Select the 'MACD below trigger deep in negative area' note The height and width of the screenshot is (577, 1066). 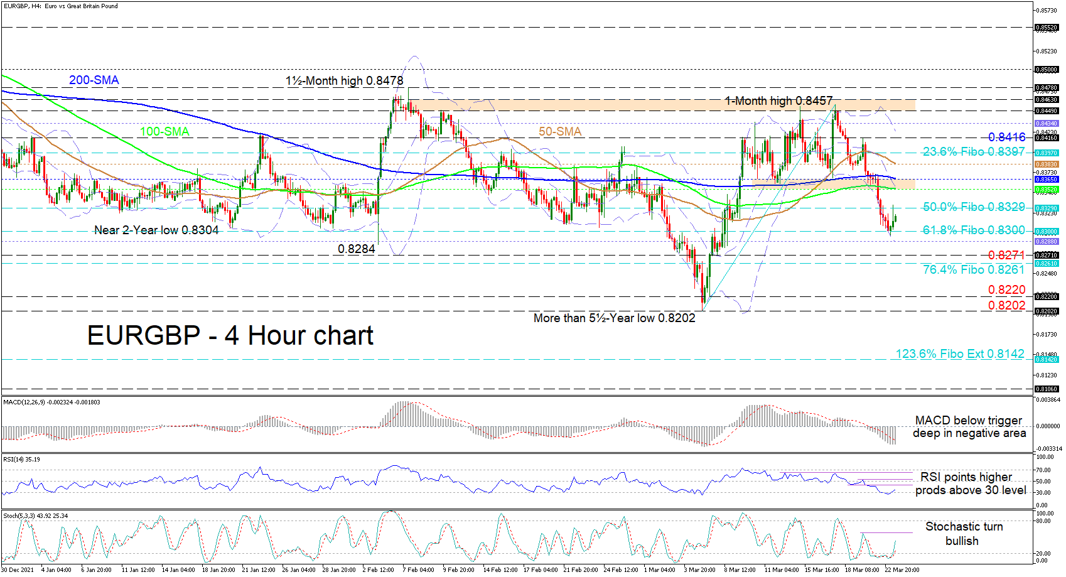coord(969,426)
